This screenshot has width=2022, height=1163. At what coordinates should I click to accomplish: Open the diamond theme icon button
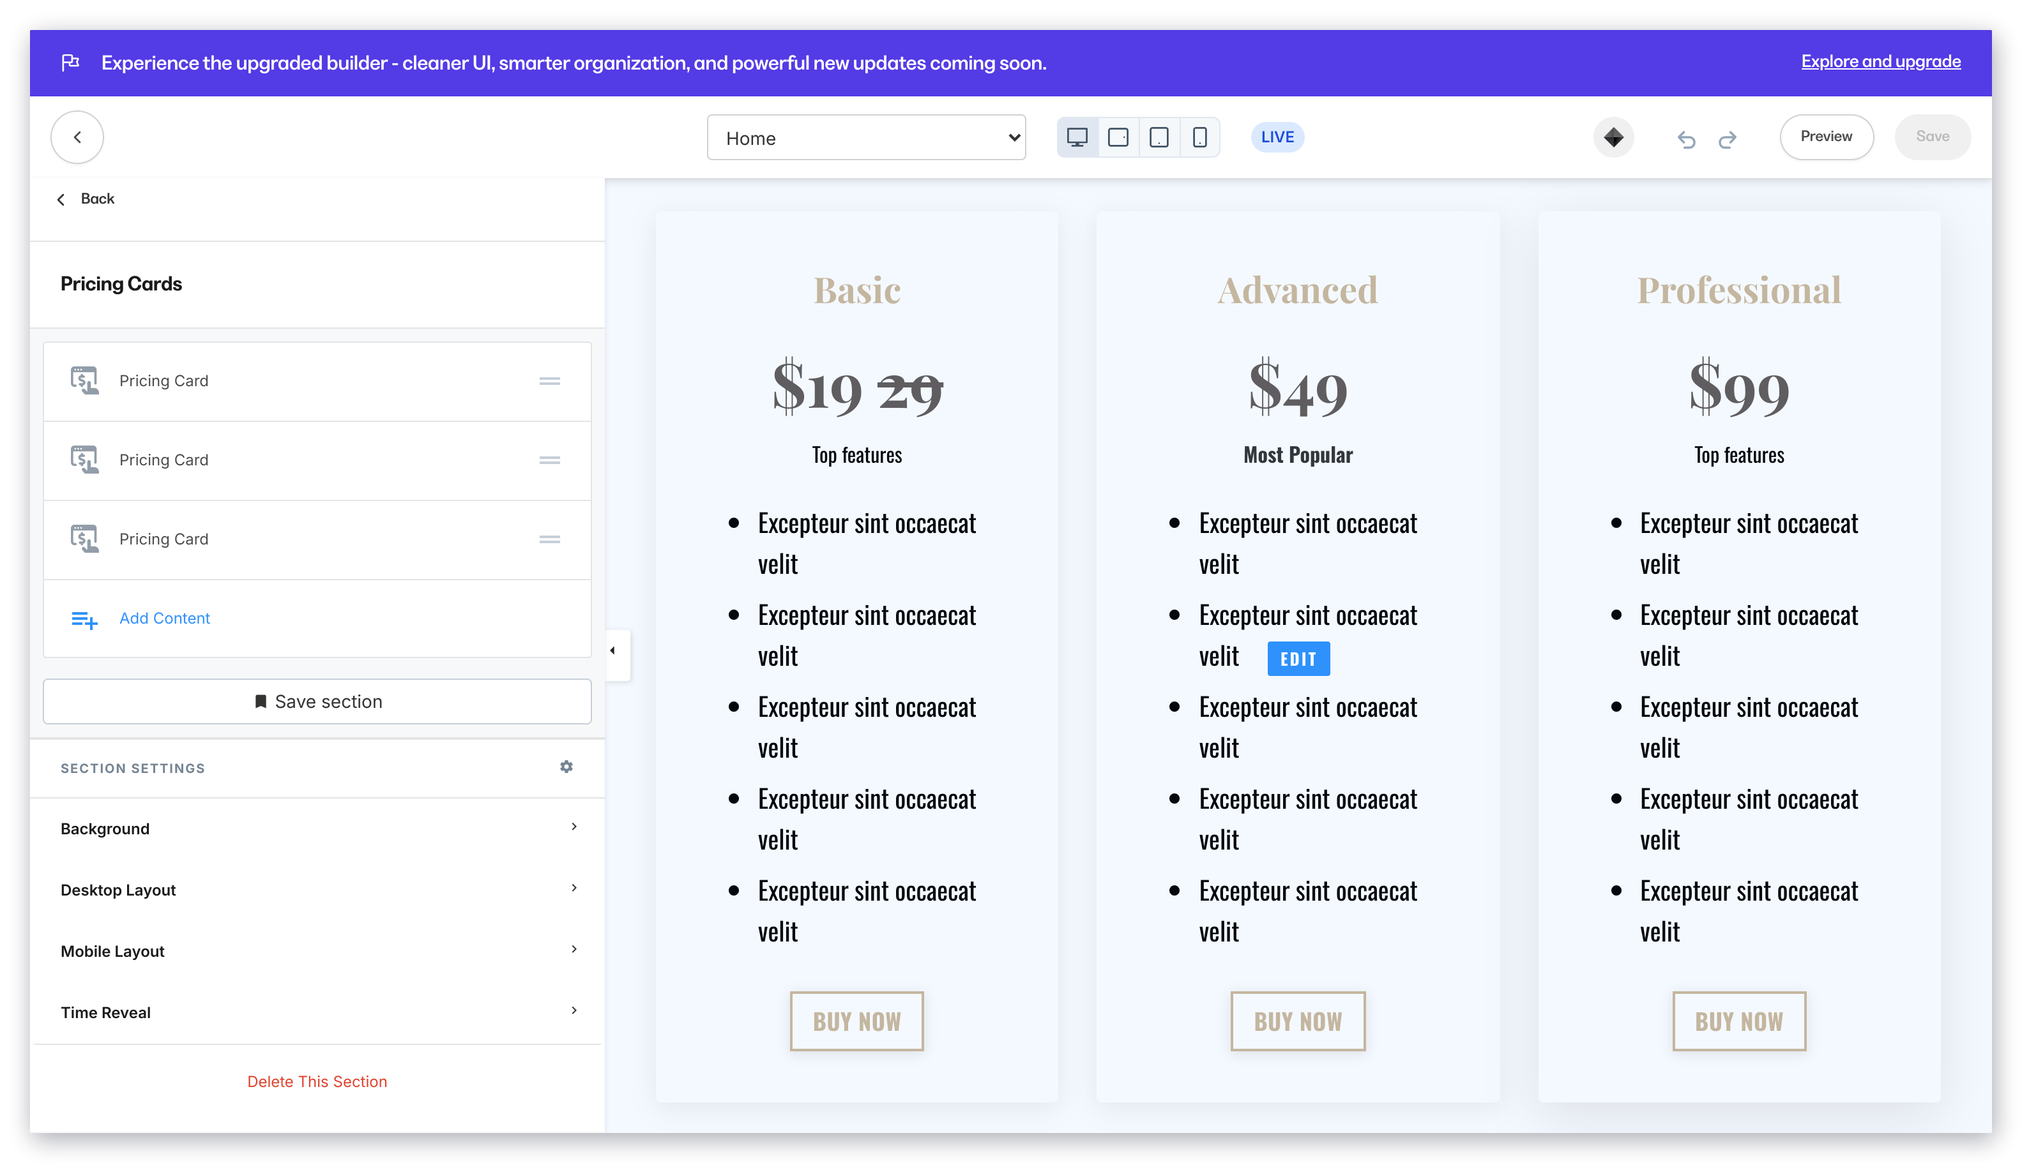tap(1613, 137)
